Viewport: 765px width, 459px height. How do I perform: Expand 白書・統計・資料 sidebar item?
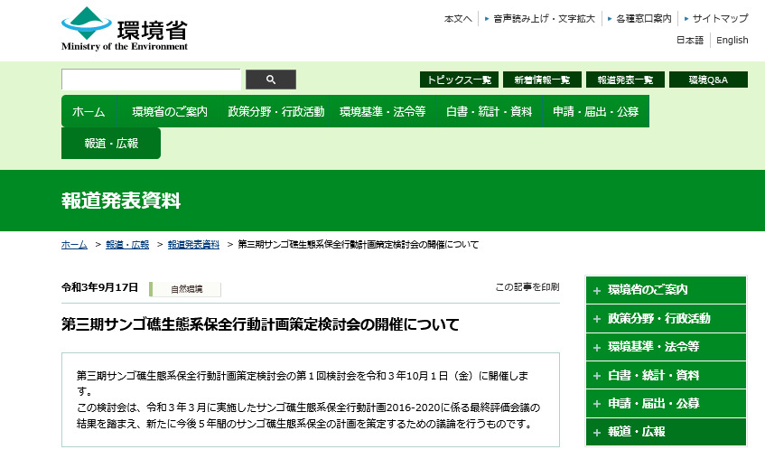pos(666,375)
